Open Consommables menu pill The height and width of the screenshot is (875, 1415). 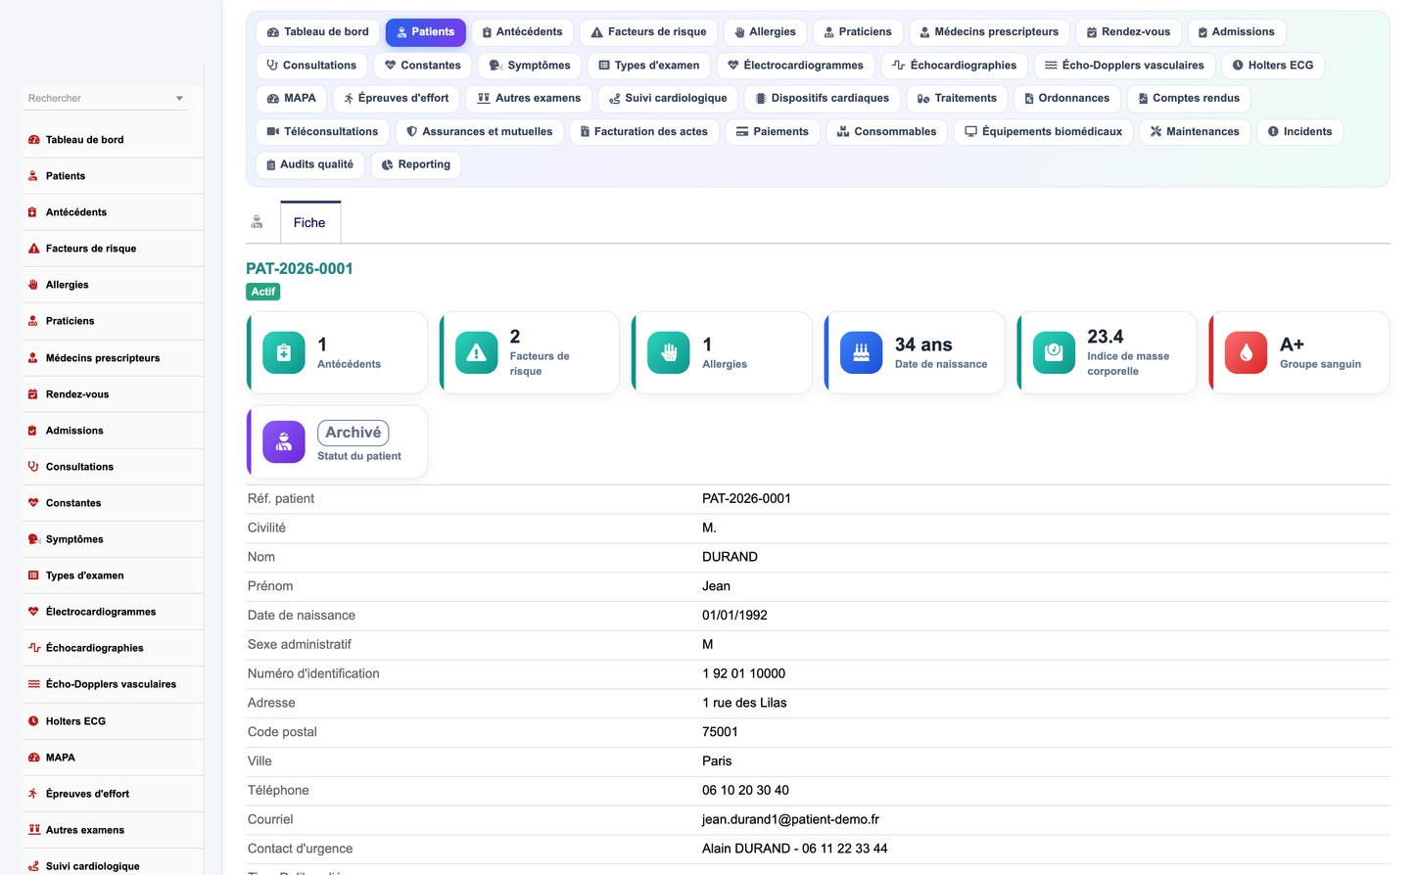(887, 131)
